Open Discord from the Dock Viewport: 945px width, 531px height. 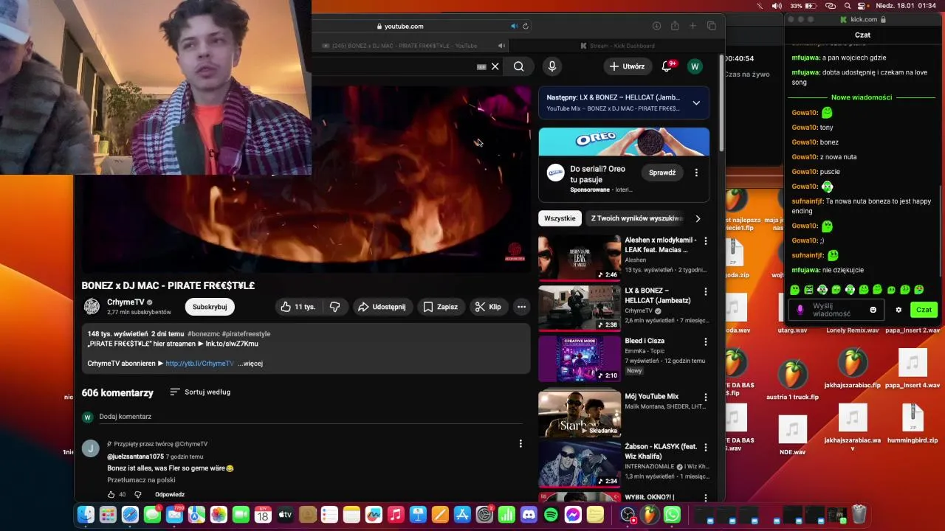[529, 515]
